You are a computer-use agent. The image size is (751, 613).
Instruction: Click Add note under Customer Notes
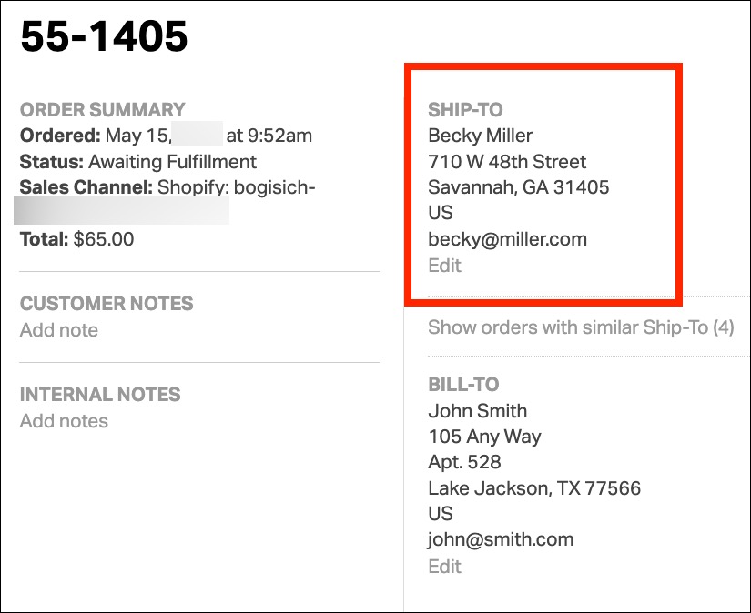[x=59, y=330]
